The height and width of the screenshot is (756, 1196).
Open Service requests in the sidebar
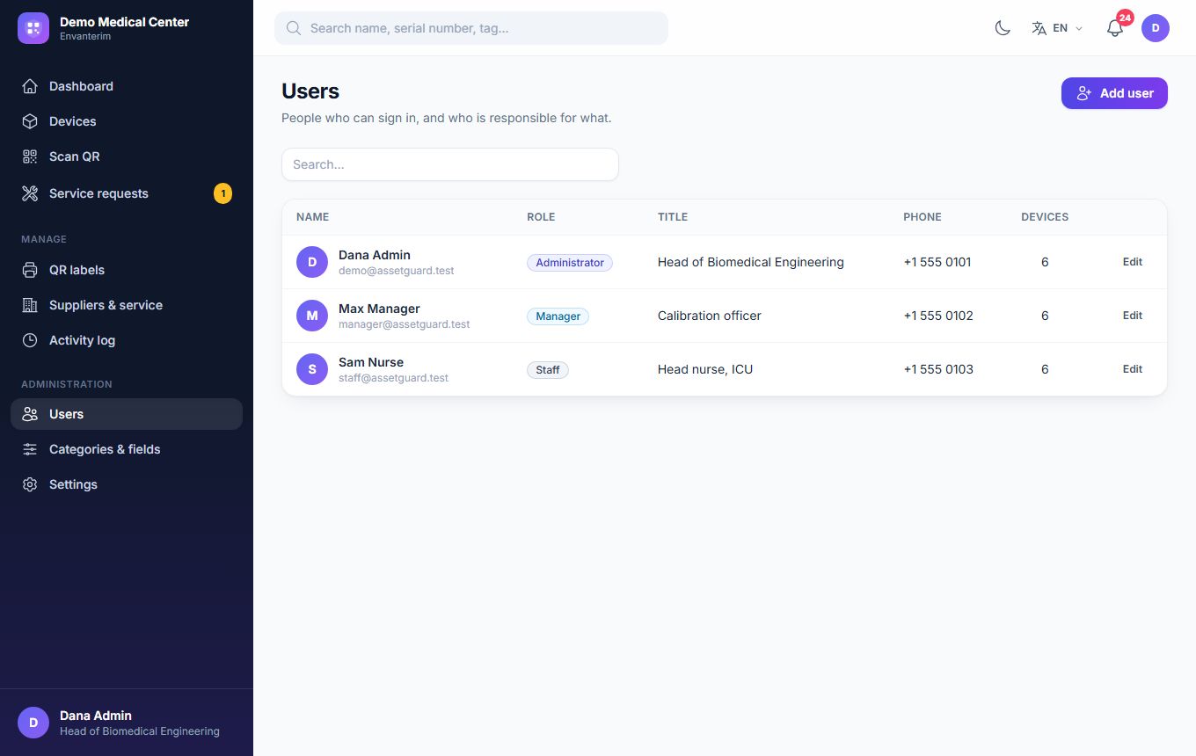point(127,193)
